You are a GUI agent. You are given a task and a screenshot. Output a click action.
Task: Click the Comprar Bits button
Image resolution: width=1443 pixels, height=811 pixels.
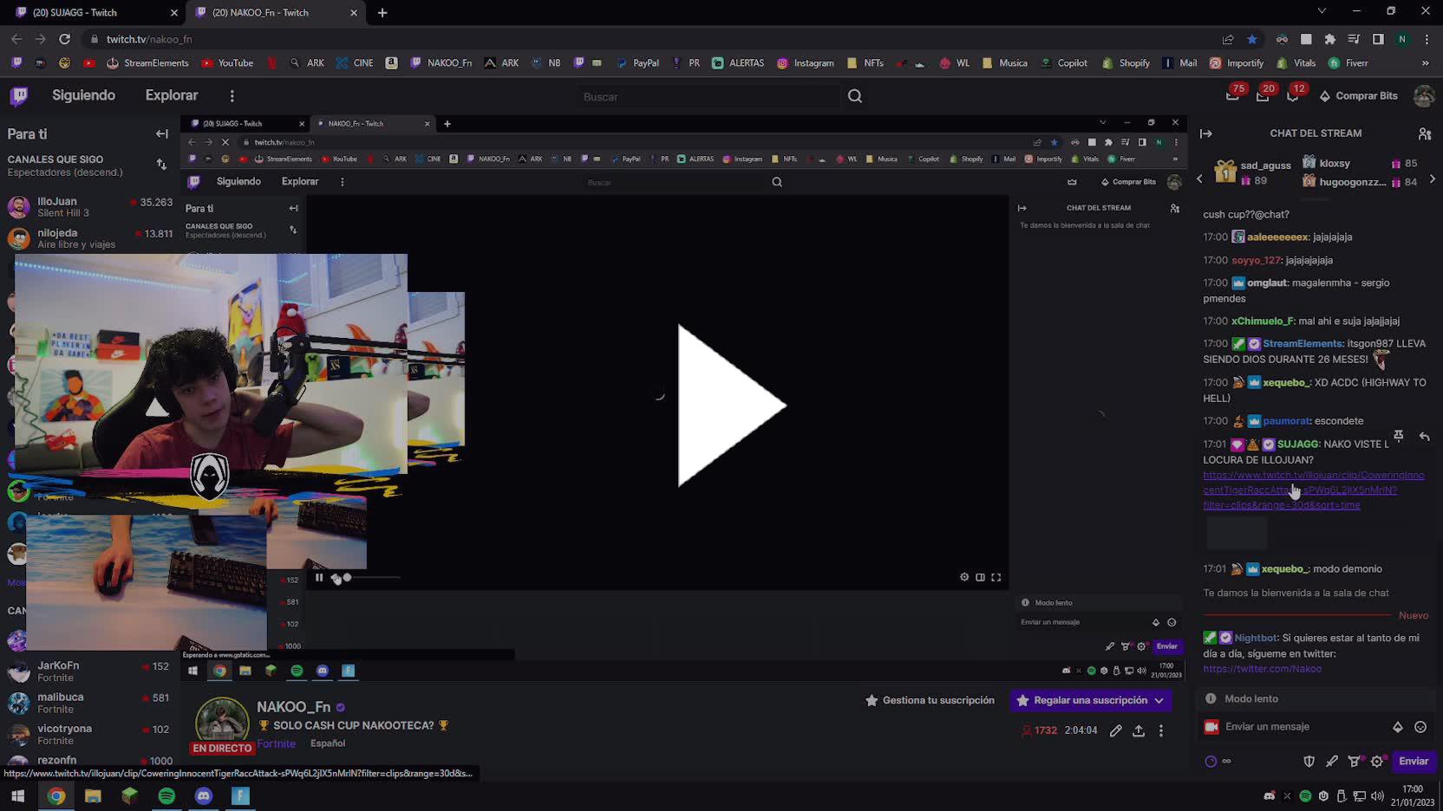[x=1359, y=95]
